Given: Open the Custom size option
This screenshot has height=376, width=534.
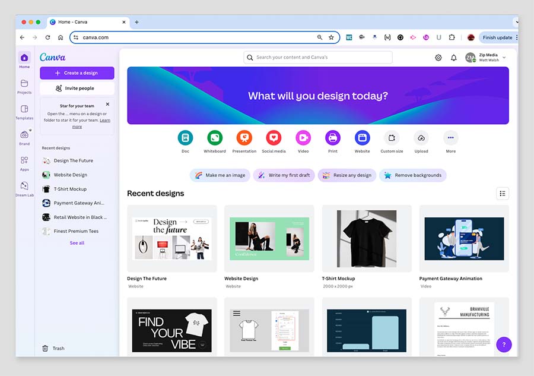Looking at the screenshot, I should coord(392,138).
